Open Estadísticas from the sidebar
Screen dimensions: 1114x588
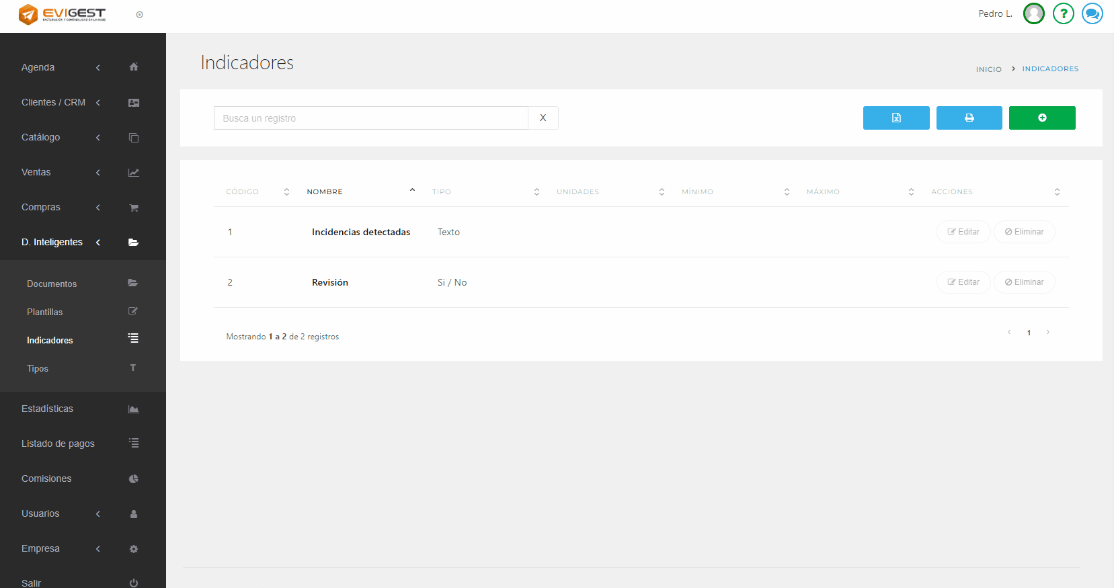pyautogui.click(x=48, y=409)
